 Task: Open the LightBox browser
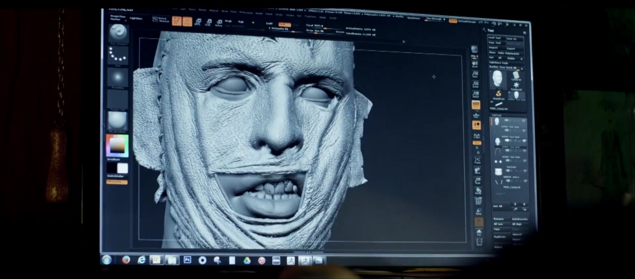135,18
